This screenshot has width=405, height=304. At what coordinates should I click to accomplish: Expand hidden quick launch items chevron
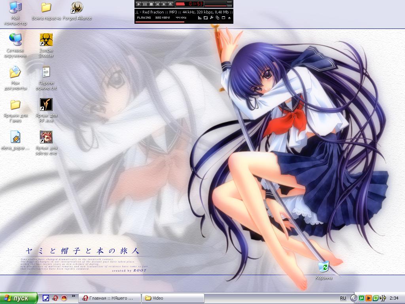(x=73, y=296)
